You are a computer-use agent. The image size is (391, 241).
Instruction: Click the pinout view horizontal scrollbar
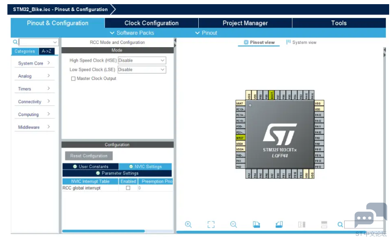pos(271,232)
